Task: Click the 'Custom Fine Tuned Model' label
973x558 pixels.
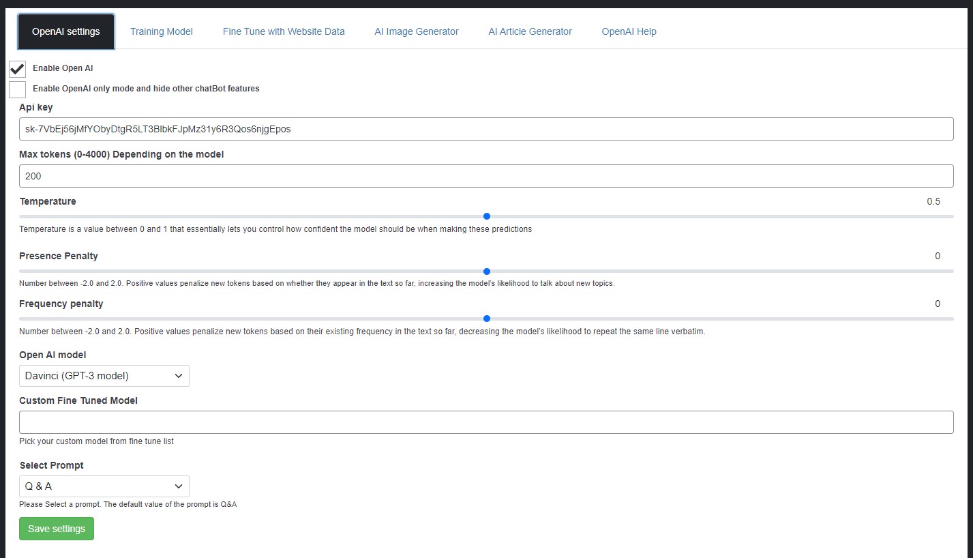Action: tap(78, 400)
